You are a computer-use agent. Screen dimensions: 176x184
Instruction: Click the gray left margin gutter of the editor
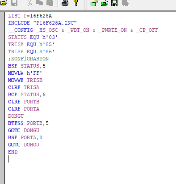(2, 98)
